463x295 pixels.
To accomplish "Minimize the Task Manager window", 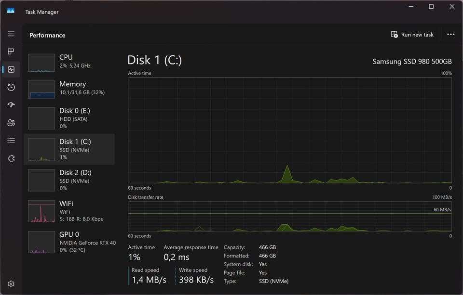I will coord(411,6).
